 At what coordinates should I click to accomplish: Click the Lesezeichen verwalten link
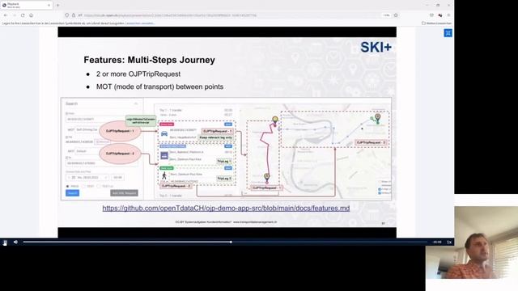pyautogui.click(x=140, y=23)
